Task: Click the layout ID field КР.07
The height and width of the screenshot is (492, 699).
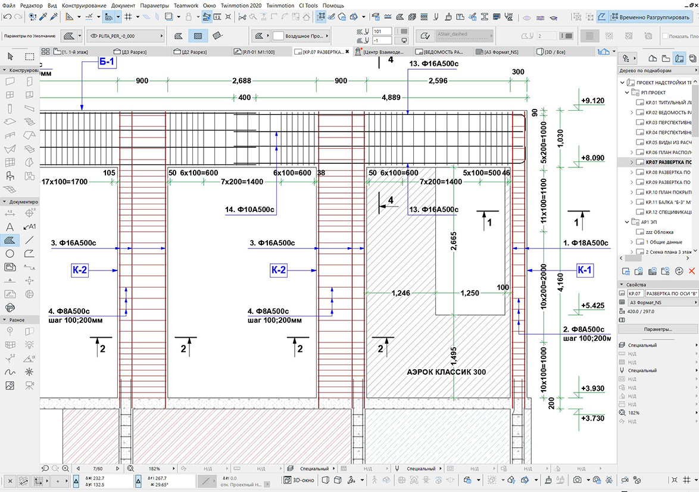Action: point(635,294)
